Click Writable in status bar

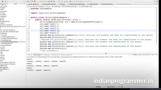tap(98, 87)
